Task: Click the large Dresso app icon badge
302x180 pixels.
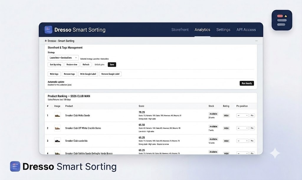Action: pyautogui.click(x=282, y=20)
